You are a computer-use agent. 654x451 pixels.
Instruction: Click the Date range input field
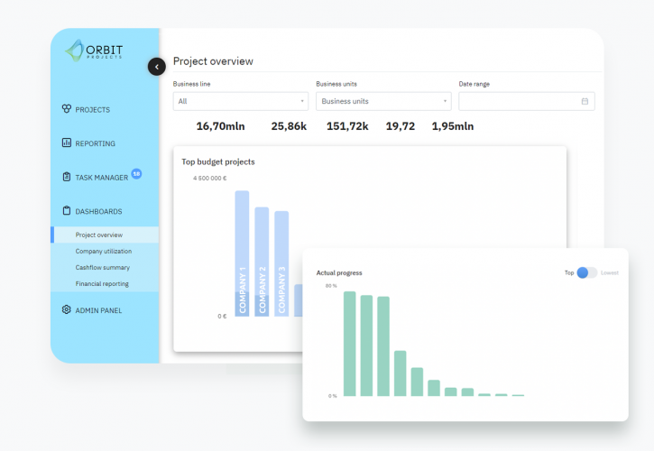coord(527,101)
